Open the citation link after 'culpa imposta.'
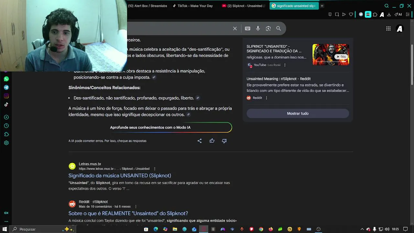414x233 pixels. [x=154, y=77]
